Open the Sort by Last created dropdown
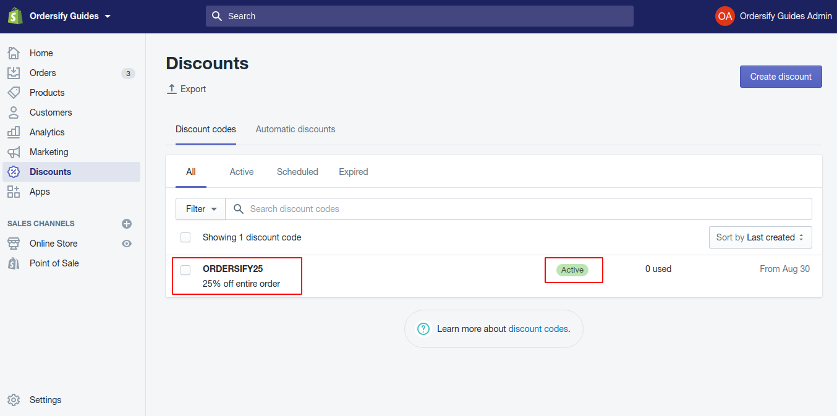The height and width of the screenshot is (416, 837). click(x=760, y=237)
